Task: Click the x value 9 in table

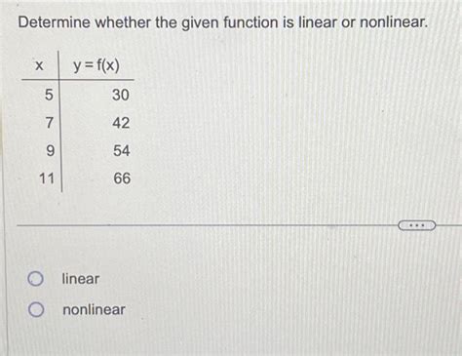Action: click(x=50, y=151)
